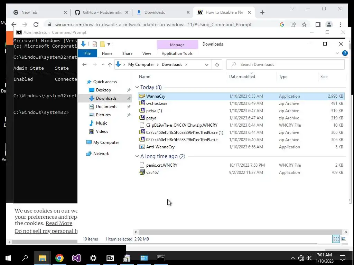Refresh the Downloads folder view

217,65
